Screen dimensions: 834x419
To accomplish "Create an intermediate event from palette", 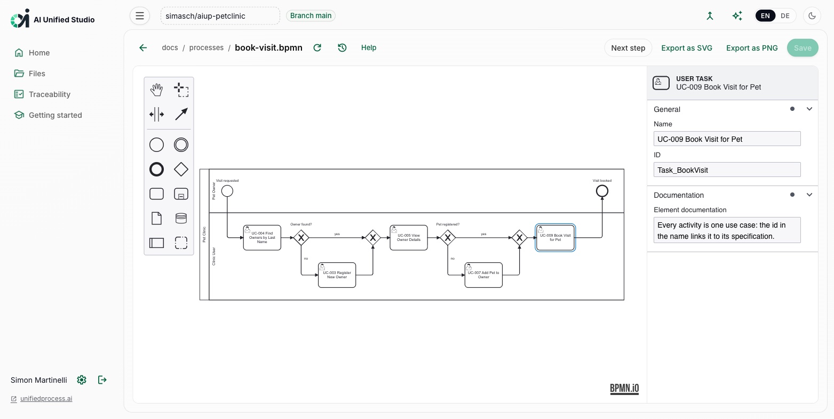I will coord(181,144).
